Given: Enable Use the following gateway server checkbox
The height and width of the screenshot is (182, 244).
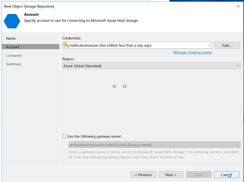Looking at the screenshot, I should (x=64, y=136).
